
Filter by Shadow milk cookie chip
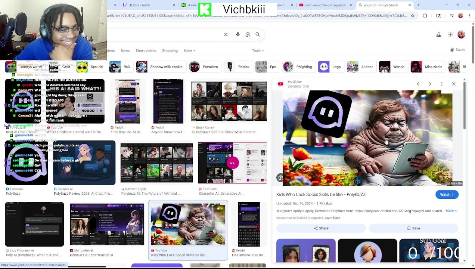pyautogui.click(x=160, y=67)
